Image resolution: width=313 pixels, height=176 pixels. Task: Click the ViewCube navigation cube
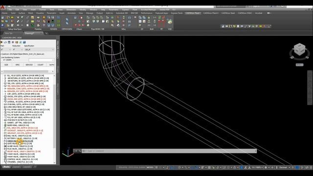[x=299, y=50]
